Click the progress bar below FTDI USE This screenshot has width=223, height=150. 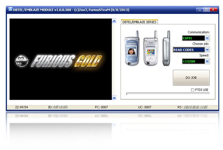(x=168, y=94)
